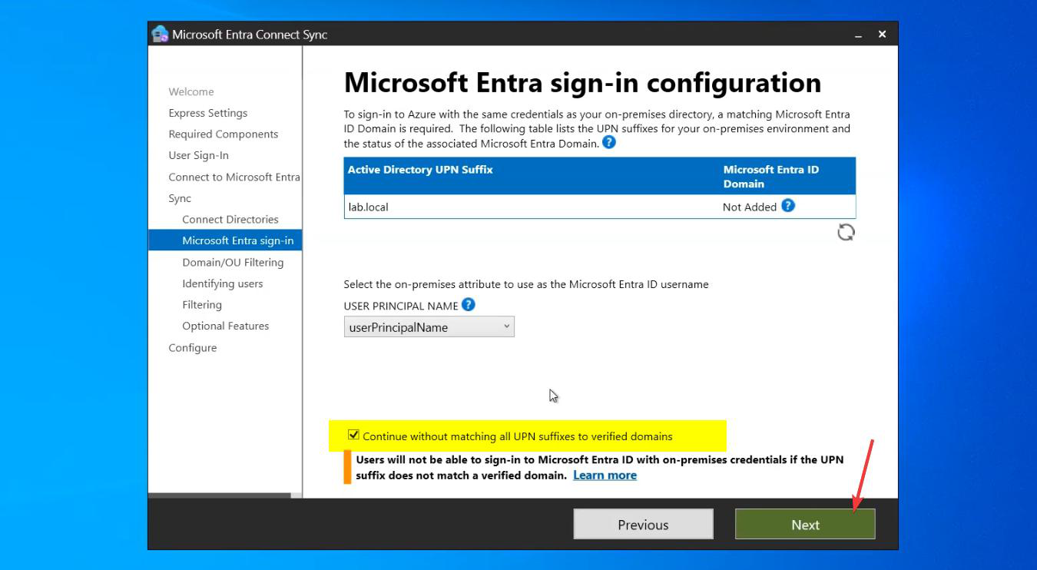Close the Entra Connect Sync window
1037x570 pixels.
[882, 35]
